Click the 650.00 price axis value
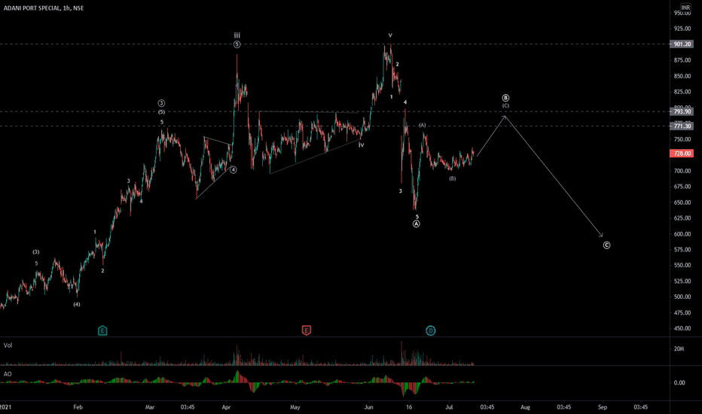Image resolution: width=702 pixels, height=414 pixels. click(682, 202)
